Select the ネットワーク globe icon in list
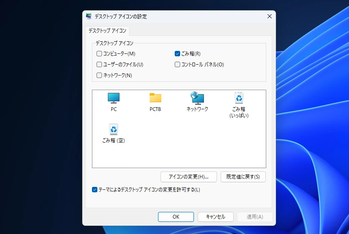Viewport: 349px width, 234px height. [197, 98]
